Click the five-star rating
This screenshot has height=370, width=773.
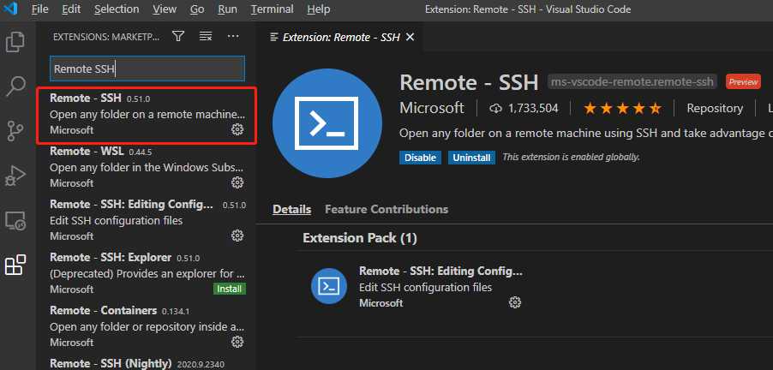pos(622,109)
